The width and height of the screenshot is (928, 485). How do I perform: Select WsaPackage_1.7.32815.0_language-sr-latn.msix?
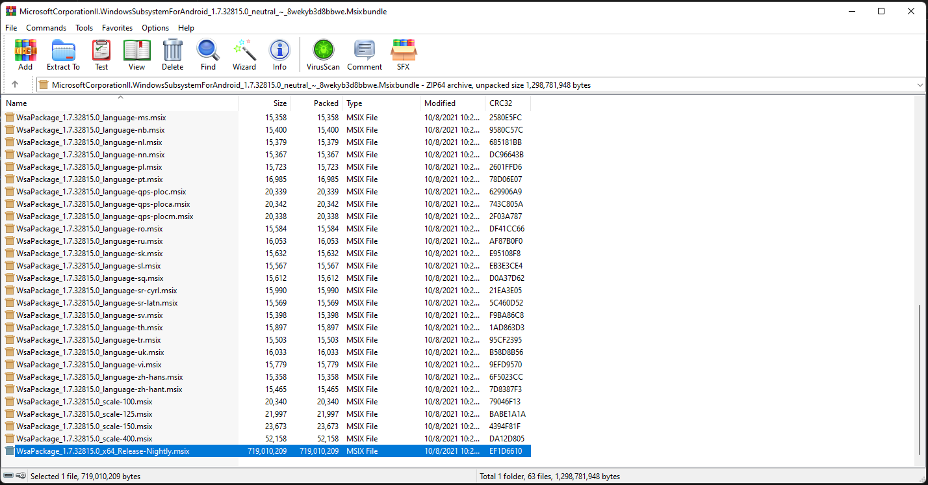tap(97, 303)
